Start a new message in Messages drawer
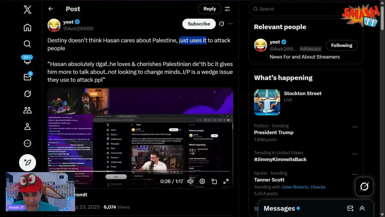This screenshot has height=217, width=385. coord(350,208)
